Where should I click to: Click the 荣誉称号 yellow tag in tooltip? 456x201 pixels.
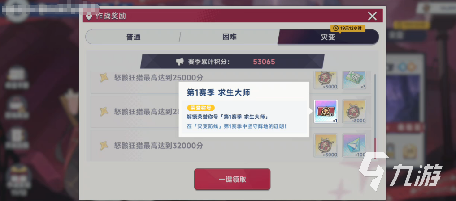pos(201,108)
